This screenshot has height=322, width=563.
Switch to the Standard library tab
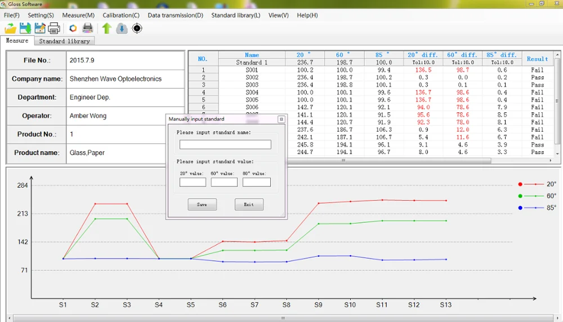64,41
